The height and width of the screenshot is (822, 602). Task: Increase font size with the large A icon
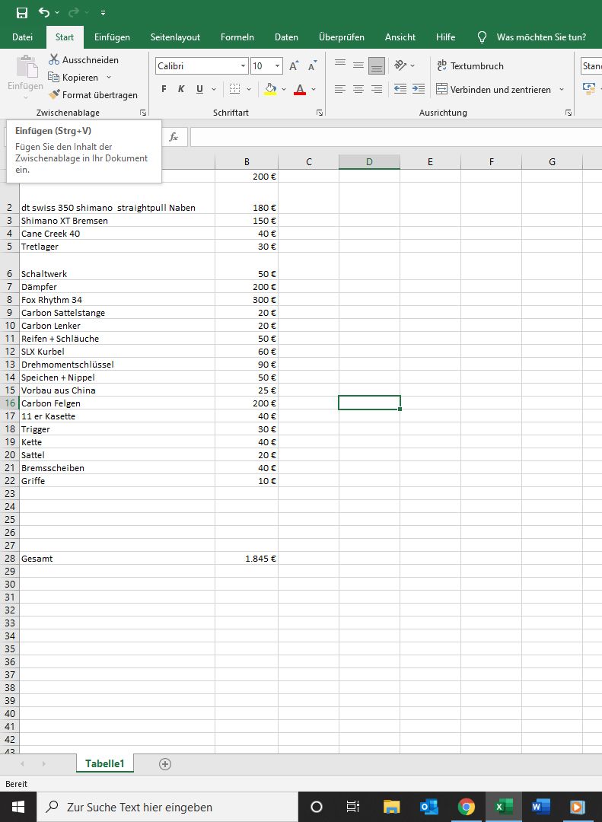294,66
